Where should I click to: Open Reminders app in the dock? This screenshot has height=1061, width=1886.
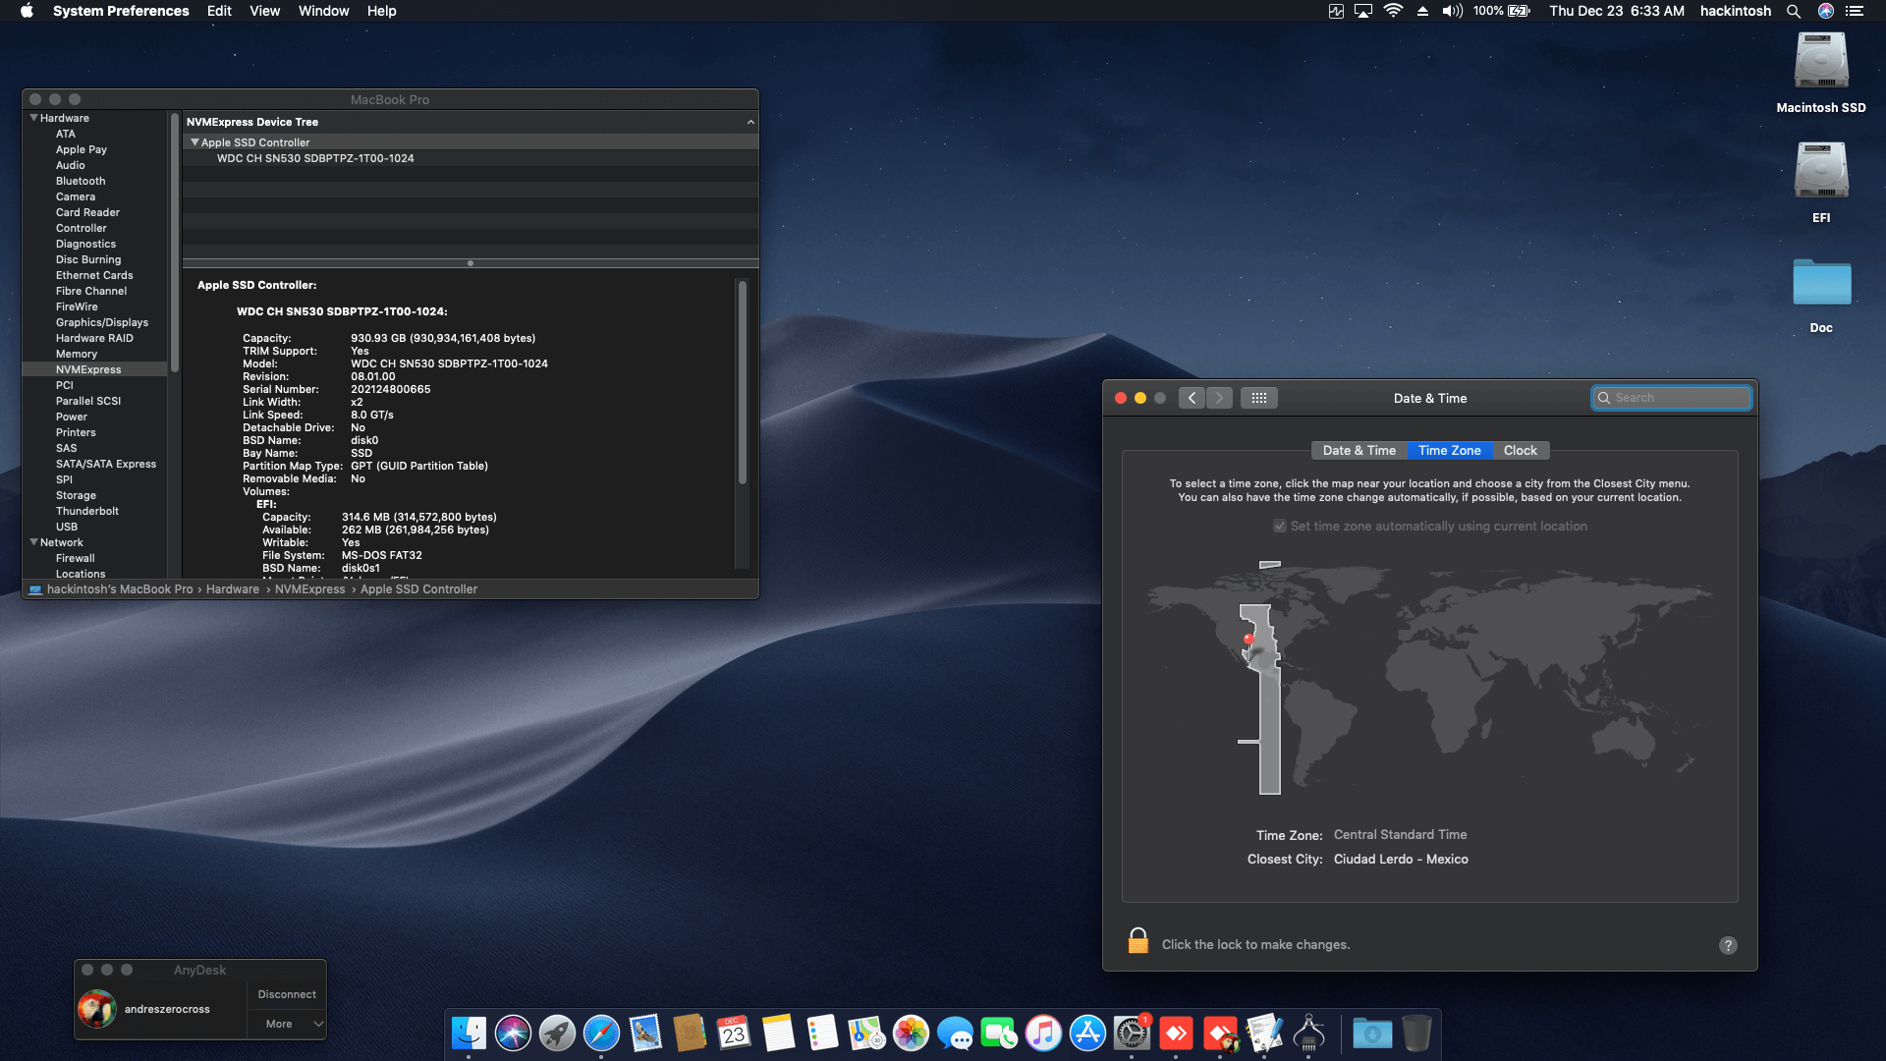pos(822,1033)
